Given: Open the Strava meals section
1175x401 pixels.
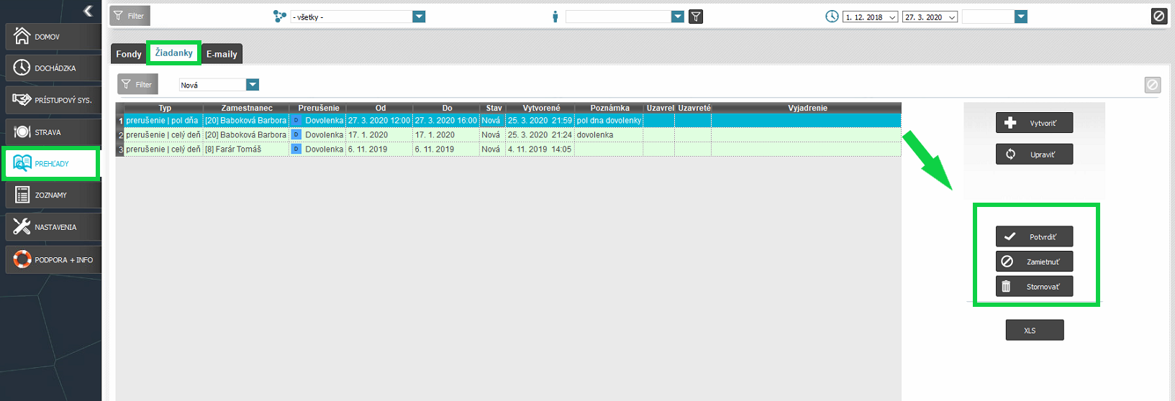Looking at the screenshot, I should (x=53, y=132).
